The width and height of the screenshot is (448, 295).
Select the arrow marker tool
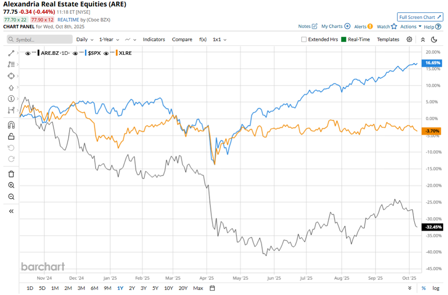[11, 87]
